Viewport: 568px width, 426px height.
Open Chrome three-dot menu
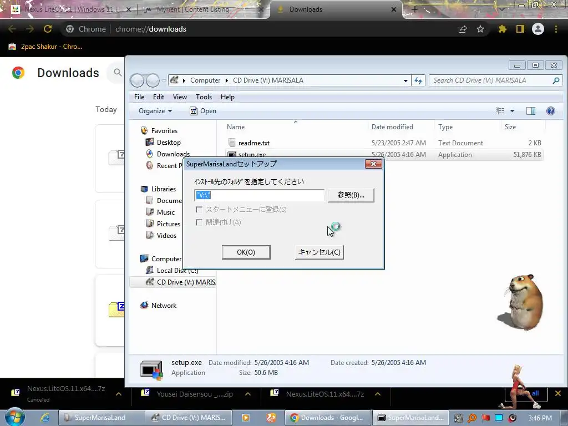tap(556, 29)
